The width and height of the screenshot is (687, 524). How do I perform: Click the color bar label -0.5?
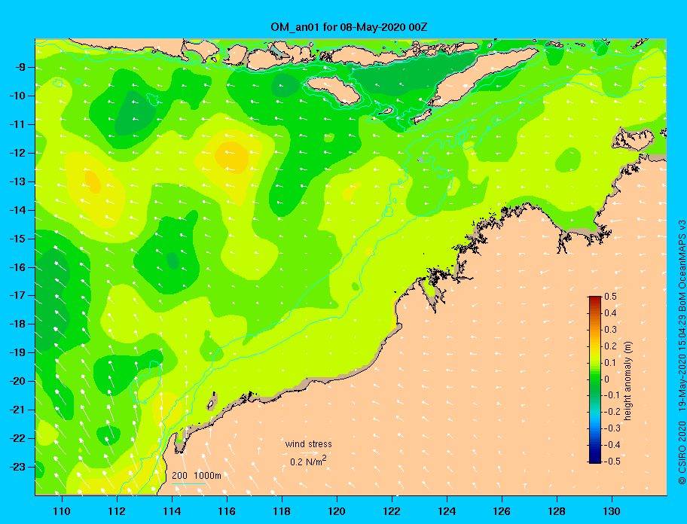612,462
